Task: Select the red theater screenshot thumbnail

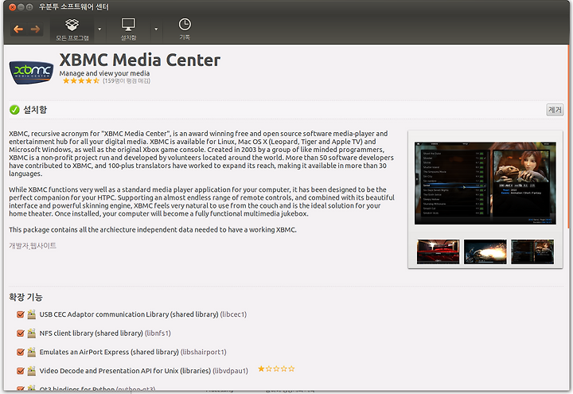Action: pyautogui.click(x=439, y=252)
